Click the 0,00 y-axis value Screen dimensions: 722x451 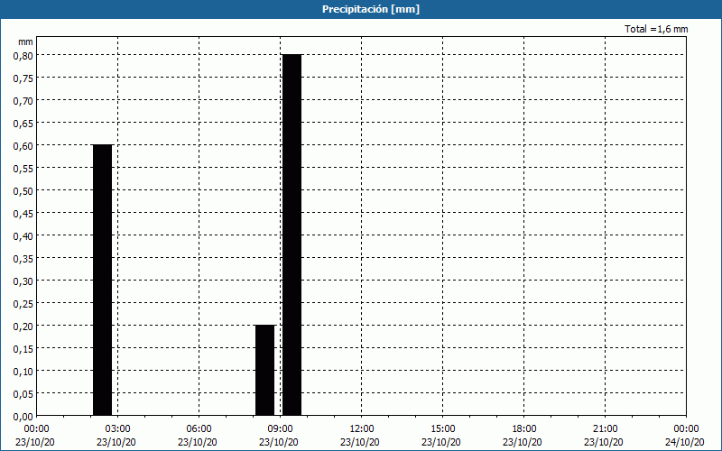23,417
